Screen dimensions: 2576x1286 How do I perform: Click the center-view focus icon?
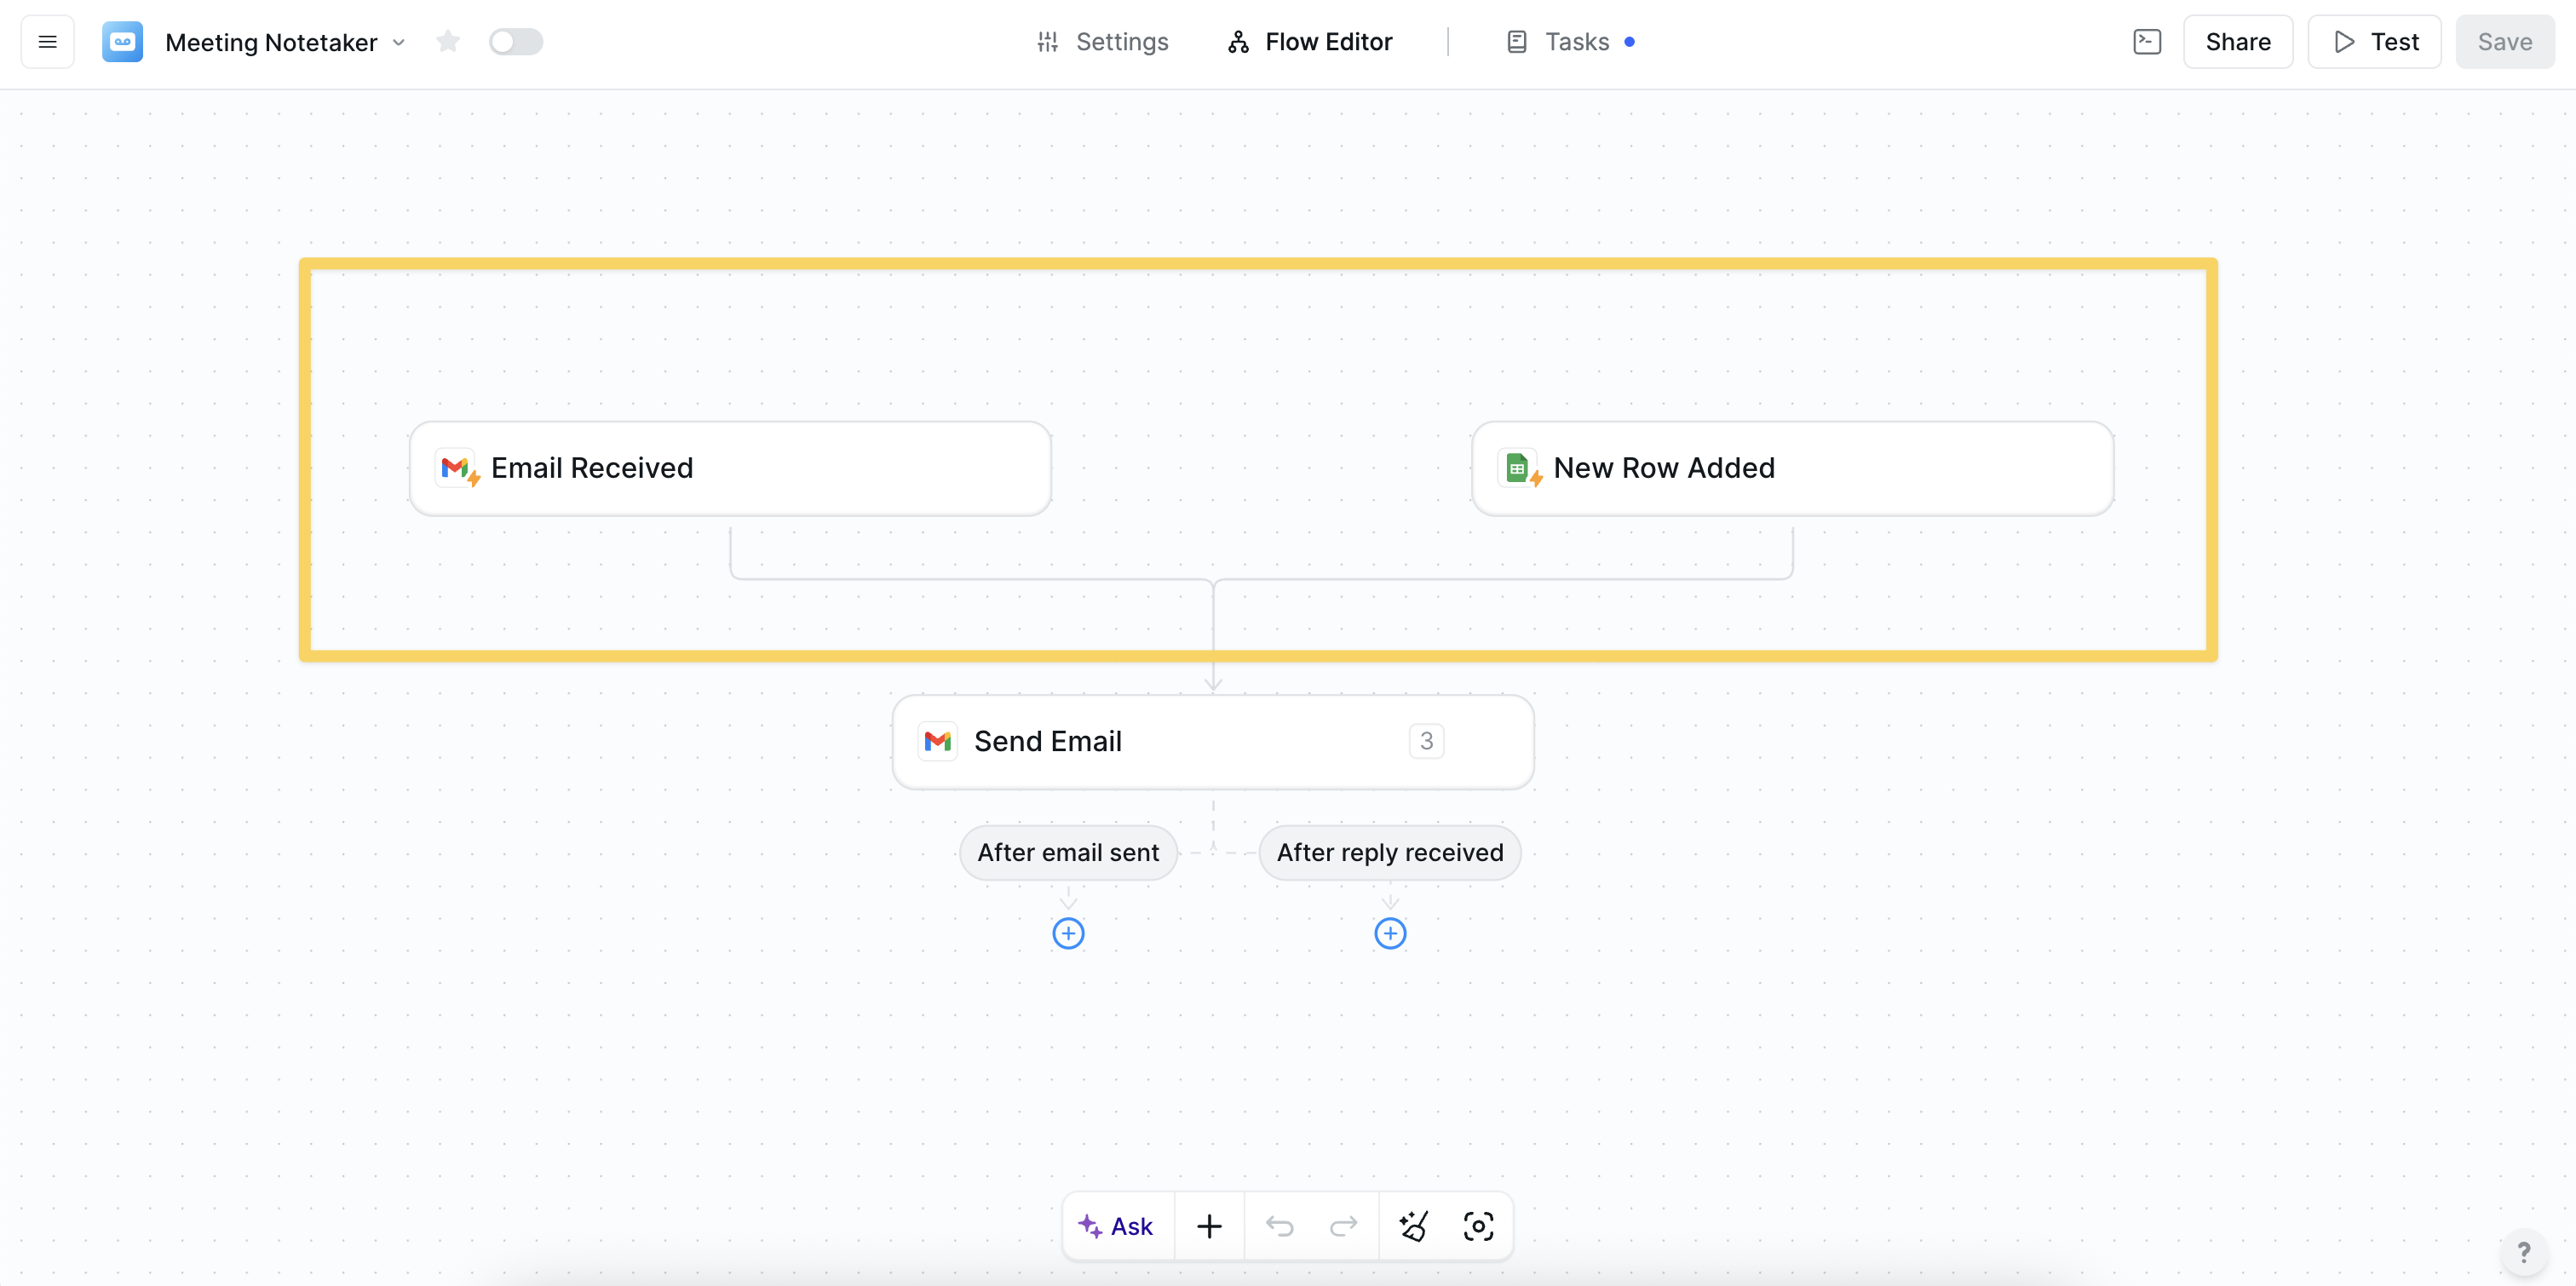click(1479, 1225)
